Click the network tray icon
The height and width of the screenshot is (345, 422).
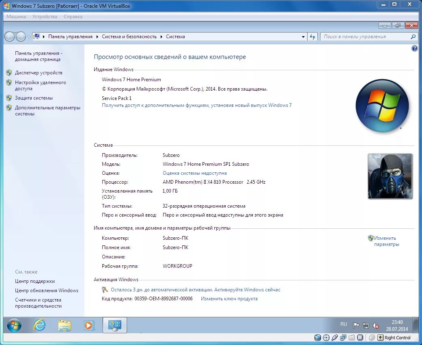pyautogui.click(x=366, y=325)
